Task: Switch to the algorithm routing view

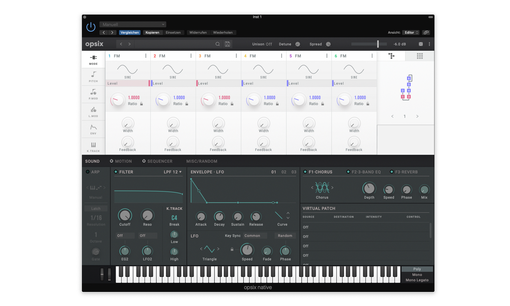Action: coord(391,56)
